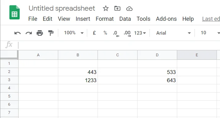Select the cell containing 443
Viewport: 220px width, 118px height.
78,72
